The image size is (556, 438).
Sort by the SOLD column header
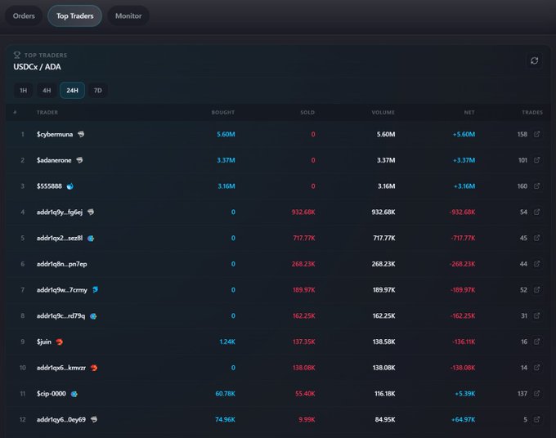[307, 112]
